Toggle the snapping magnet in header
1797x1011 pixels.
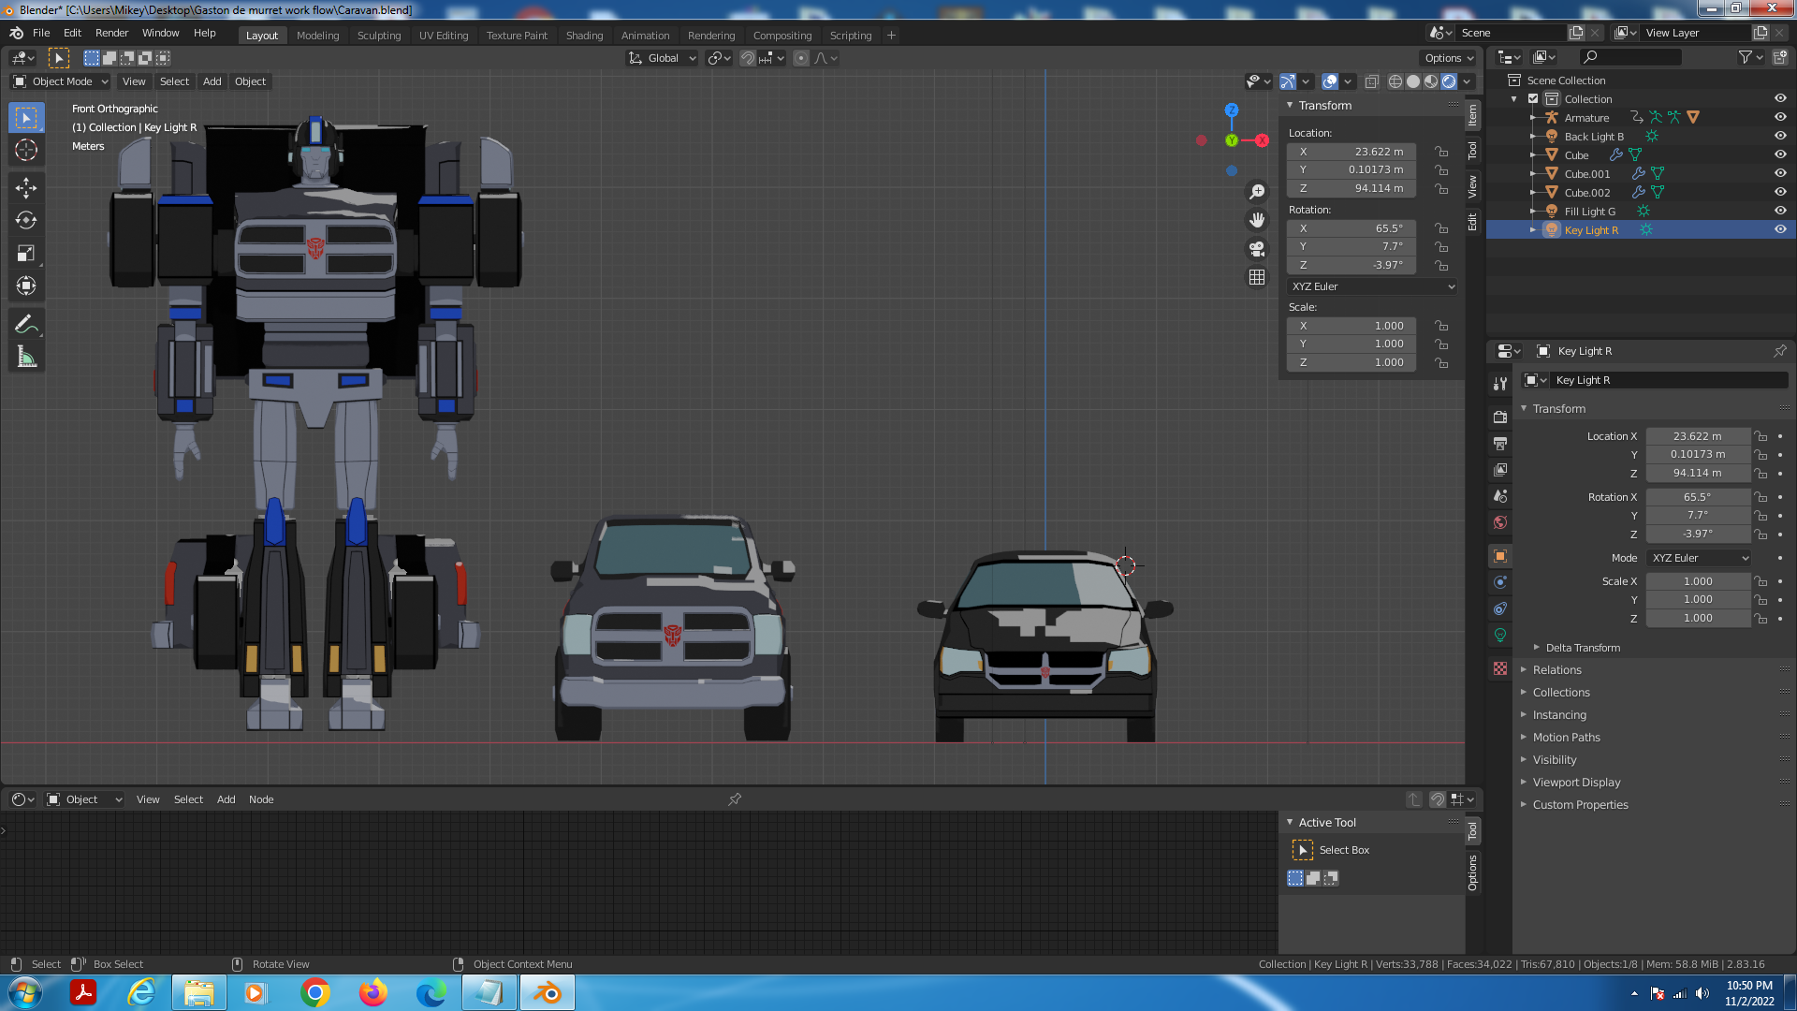pos(748,58)
